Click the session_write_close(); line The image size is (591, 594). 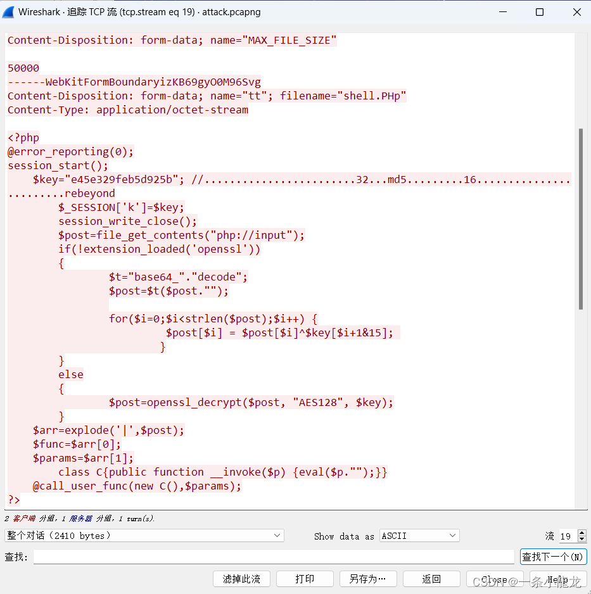tap(128, 221)
